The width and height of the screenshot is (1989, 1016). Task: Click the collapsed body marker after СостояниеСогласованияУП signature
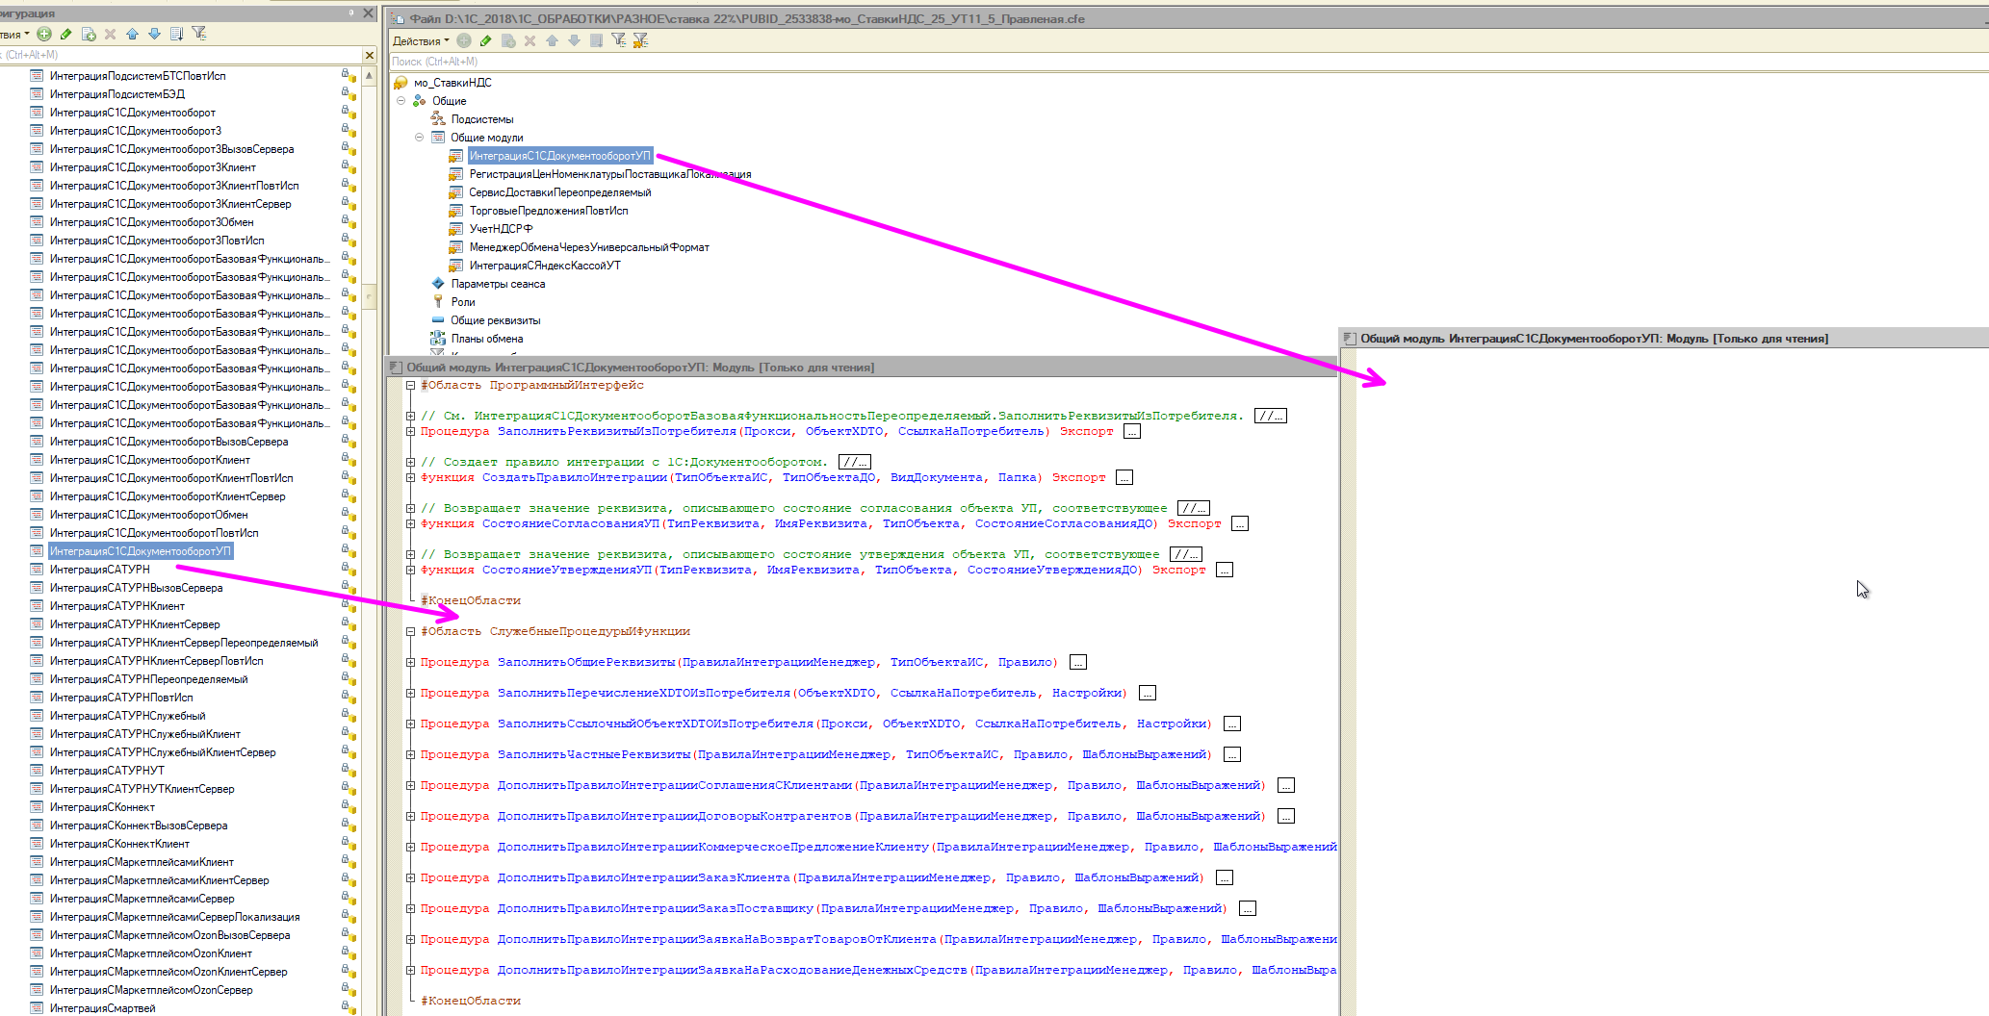pyautogui.click(x=1240, y=523)
